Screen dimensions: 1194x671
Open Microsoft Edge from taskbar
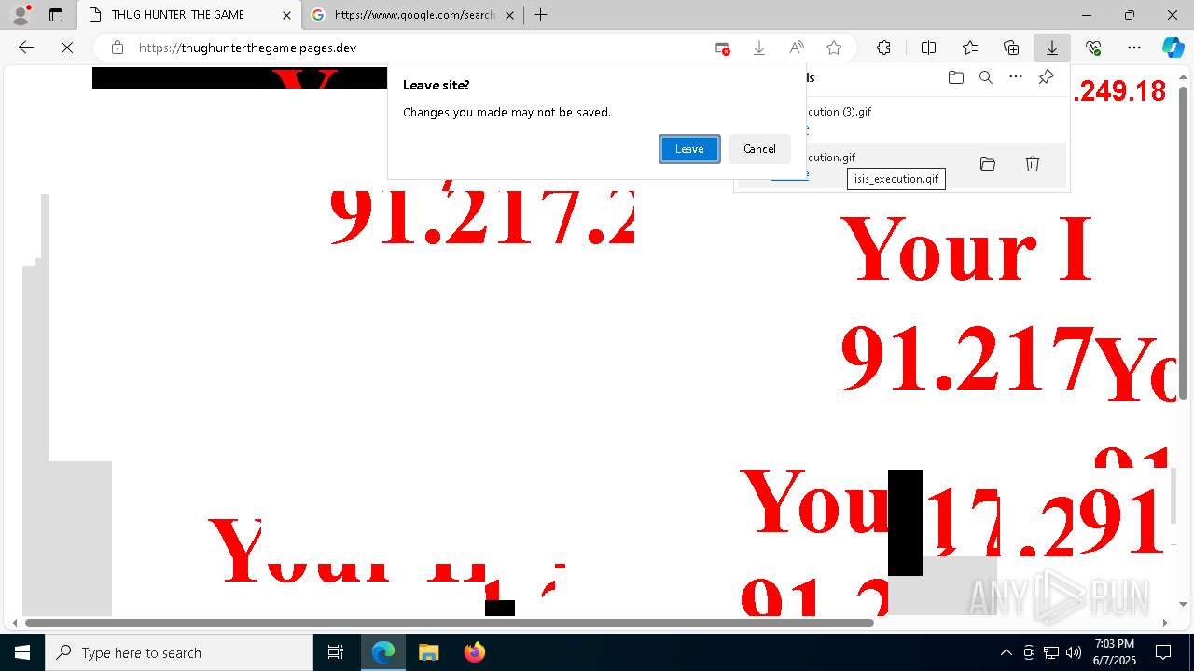click(x=383, y=652)
